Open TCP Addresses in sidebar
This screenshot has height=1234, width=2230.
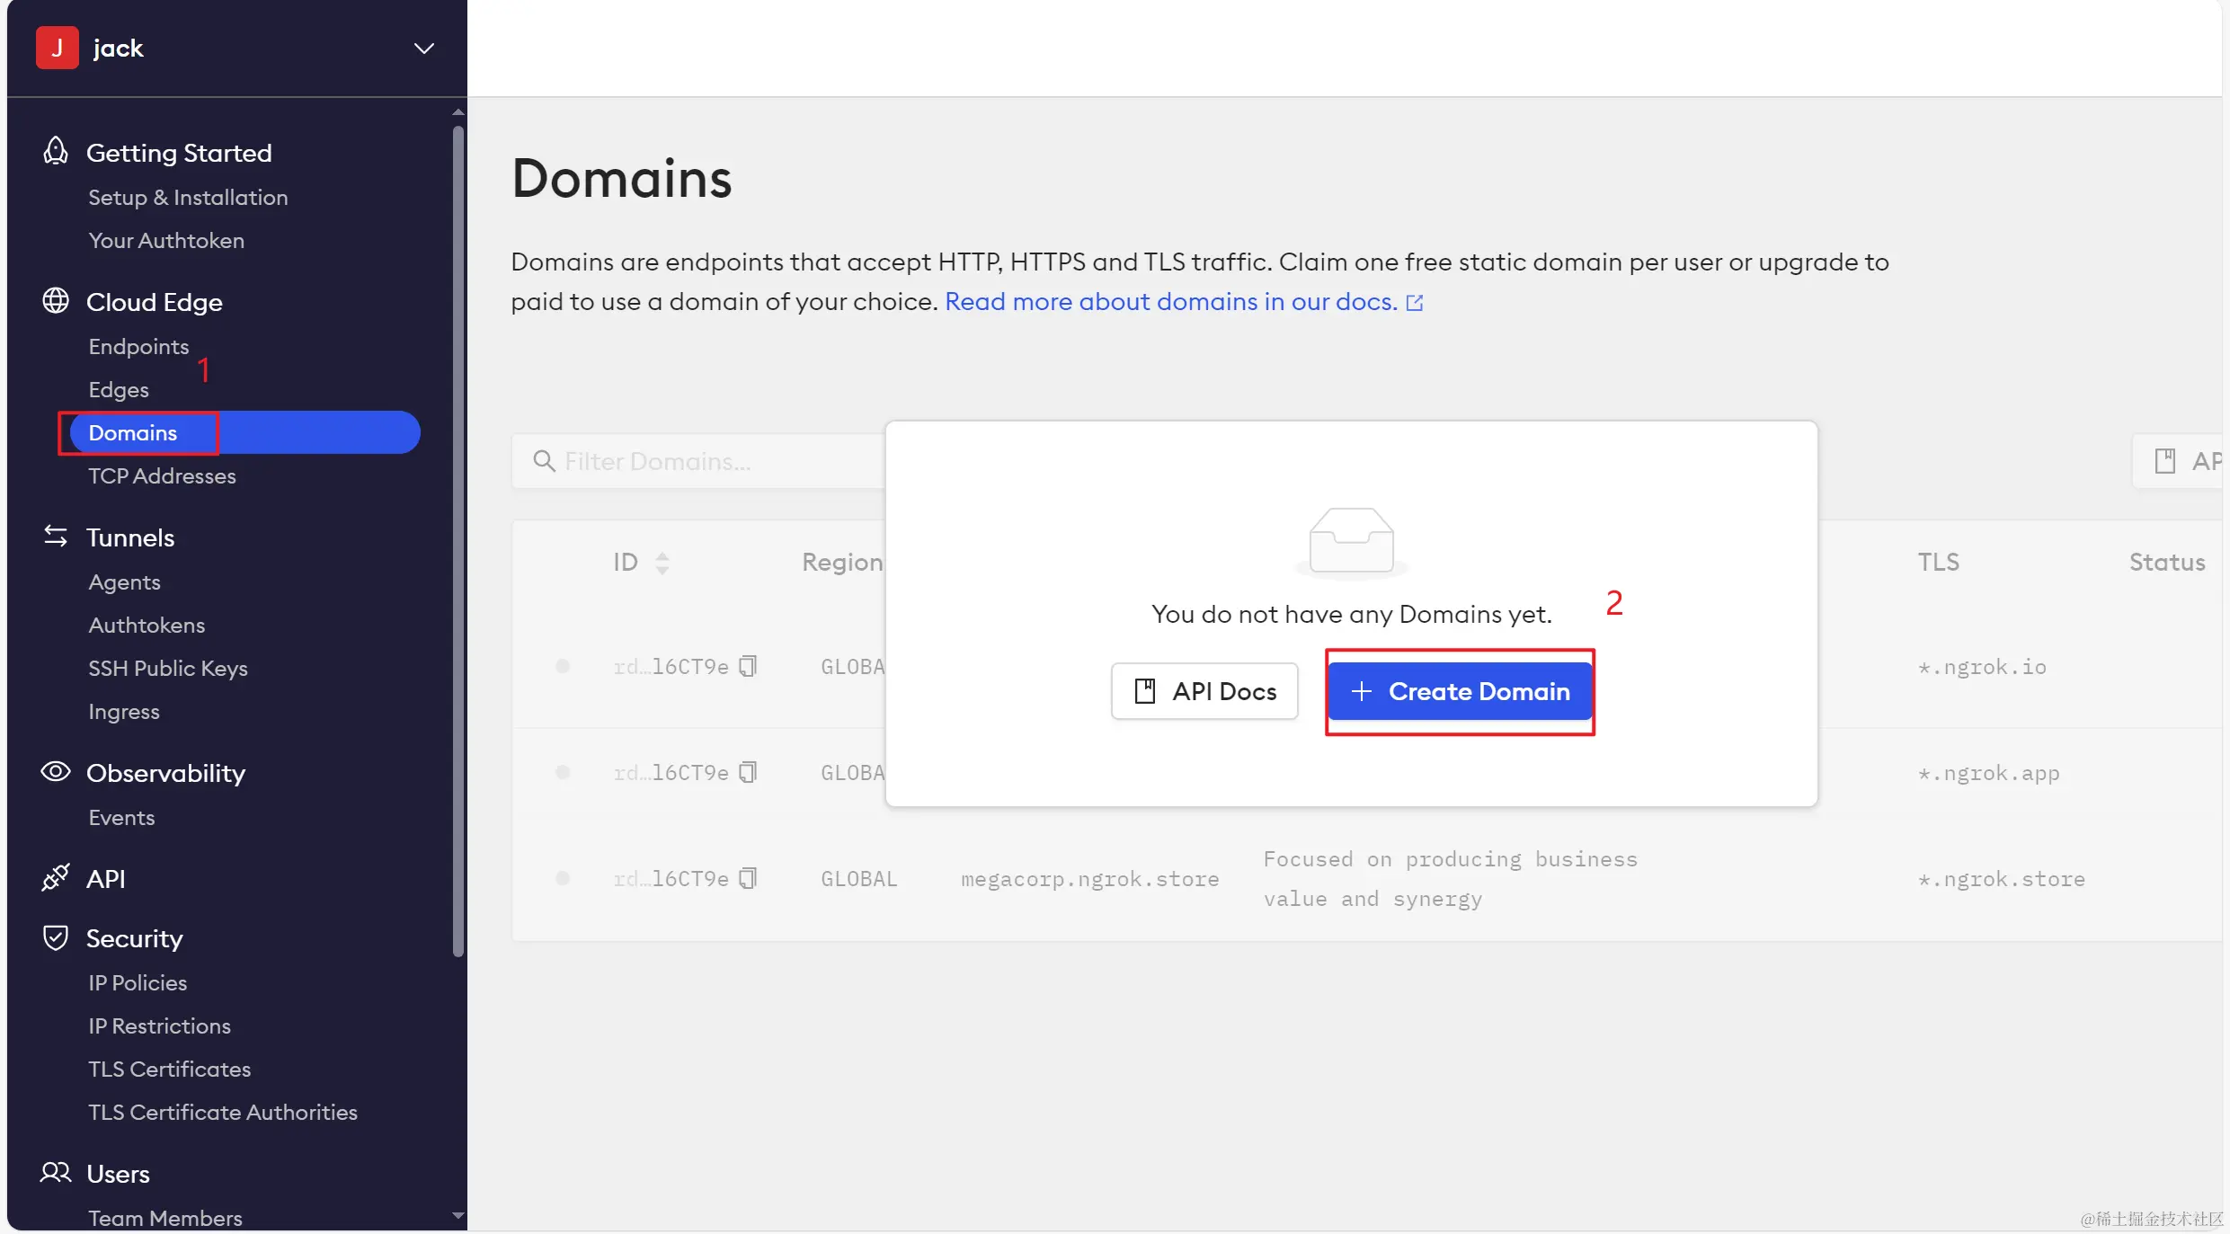pos(162,475)
